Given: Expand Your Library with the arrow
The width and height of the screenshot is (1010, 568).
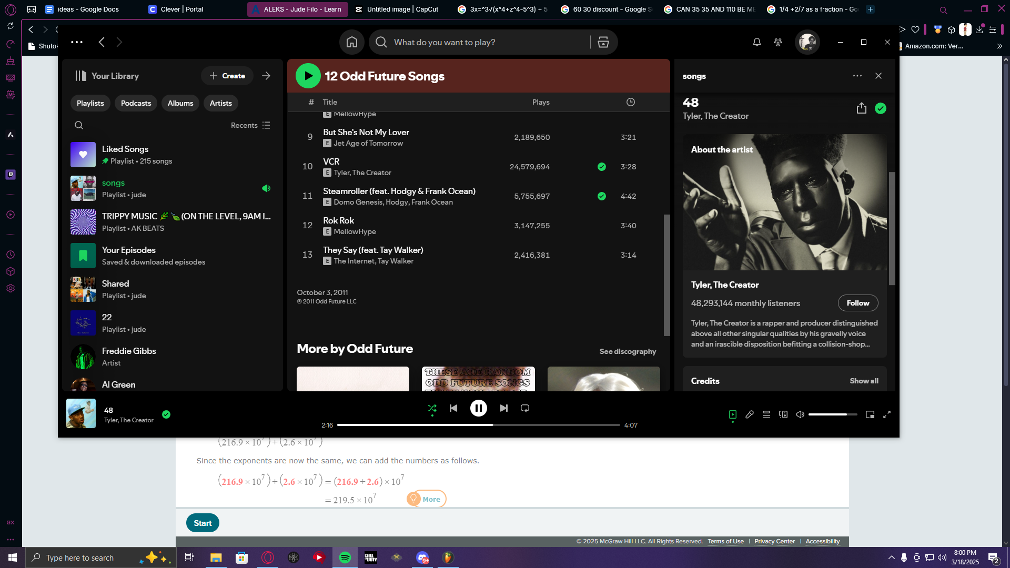Looking at the screenshot, I should pyautogui.click(x=266, y=76).
